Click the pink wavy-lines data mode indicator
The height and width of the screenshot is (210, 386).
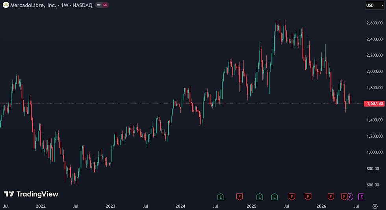click(x=105, y=5)
